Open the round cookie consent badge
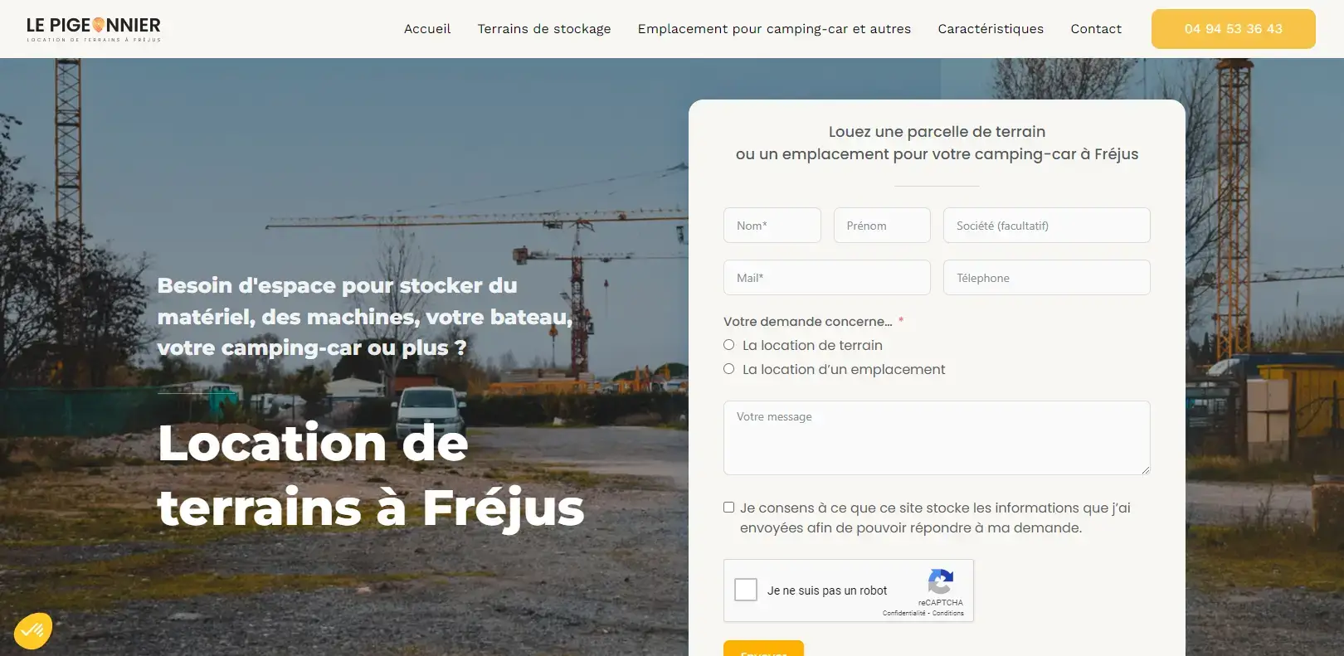The image size is (1344, 656). coord(33,631)
